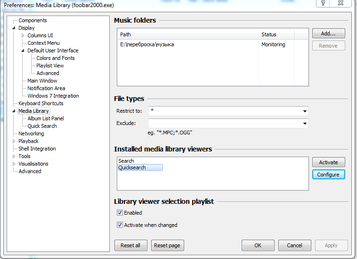Click the Activate viewer button
Viewport: 357px width, 259px height.
[328, 162]
